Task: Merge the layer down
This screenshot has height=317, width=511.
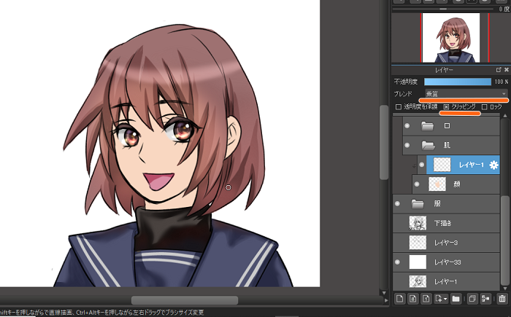Action: (485, 298)
